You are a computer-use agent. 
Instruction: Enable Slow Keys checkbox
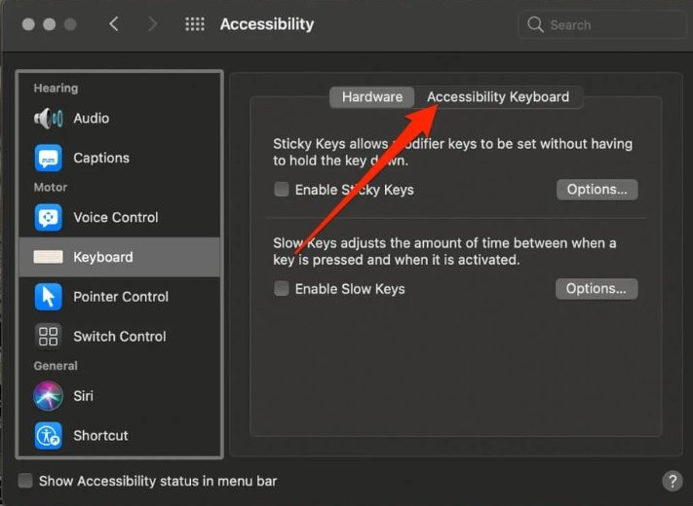pos(282,289)
